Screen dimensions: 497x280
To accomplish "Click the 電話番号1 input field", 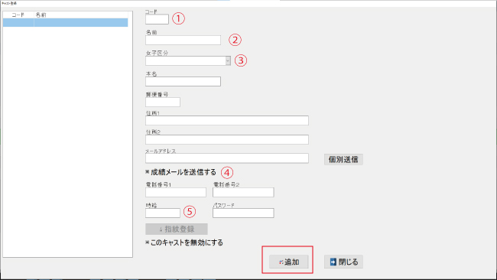I will click(176, 192).
